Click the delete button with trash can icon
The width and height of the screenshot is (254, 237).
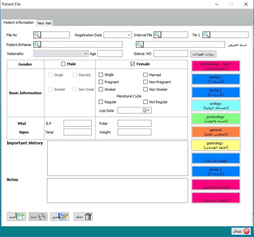tap(83, 216)
